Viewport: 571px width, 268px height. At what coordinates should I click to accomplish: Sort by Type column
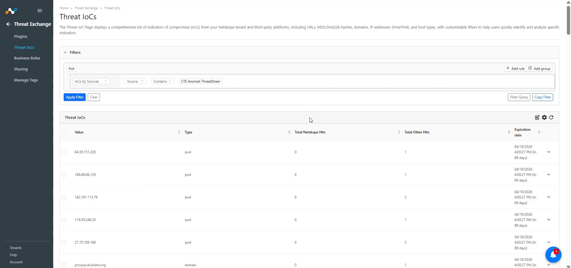tap(289, 132)
